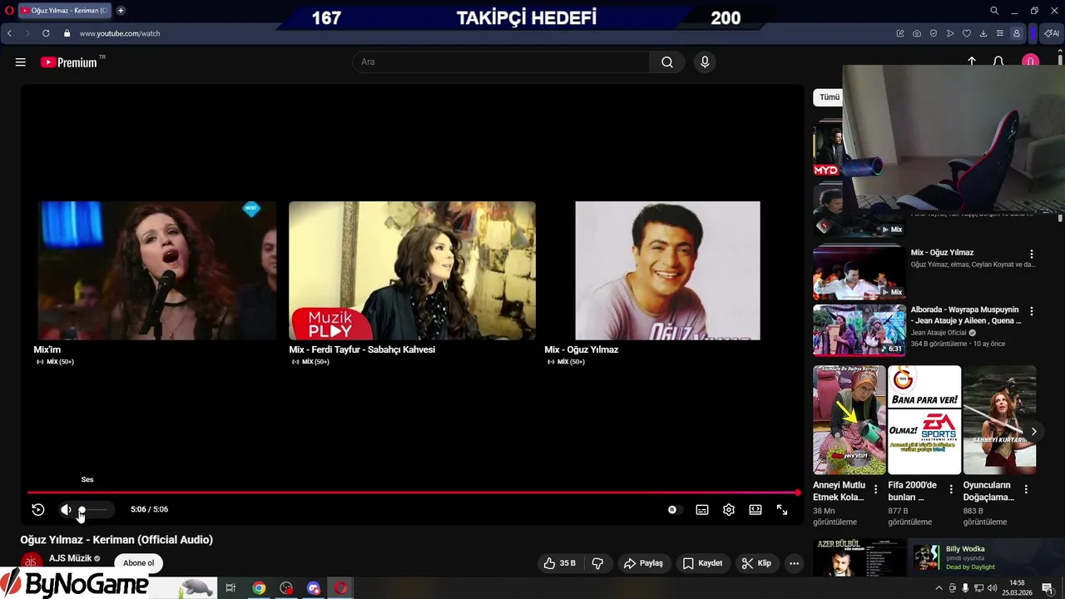
Task: Open options for Anneyi Mutlu Etmek short
Action: pyautogui.click(x=875, y=490)
